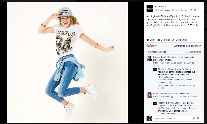The image size is (207, 124).
Task: Open Laine Gomes's profile picture
Action: tap(149, 95)
